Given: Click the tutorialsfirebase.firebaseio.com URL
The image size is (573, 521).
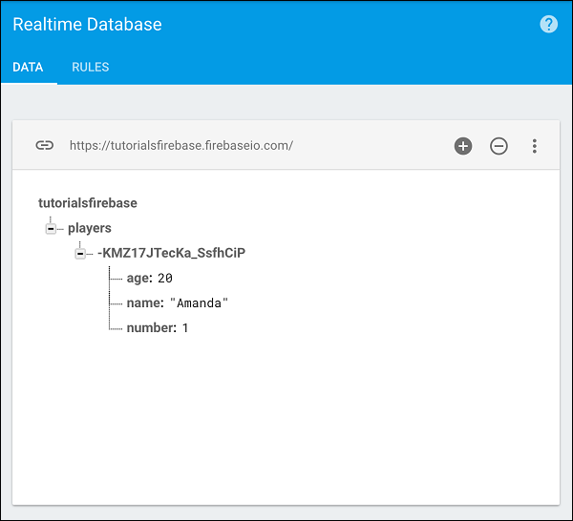Looking at the screenshot, I should 180,146.
